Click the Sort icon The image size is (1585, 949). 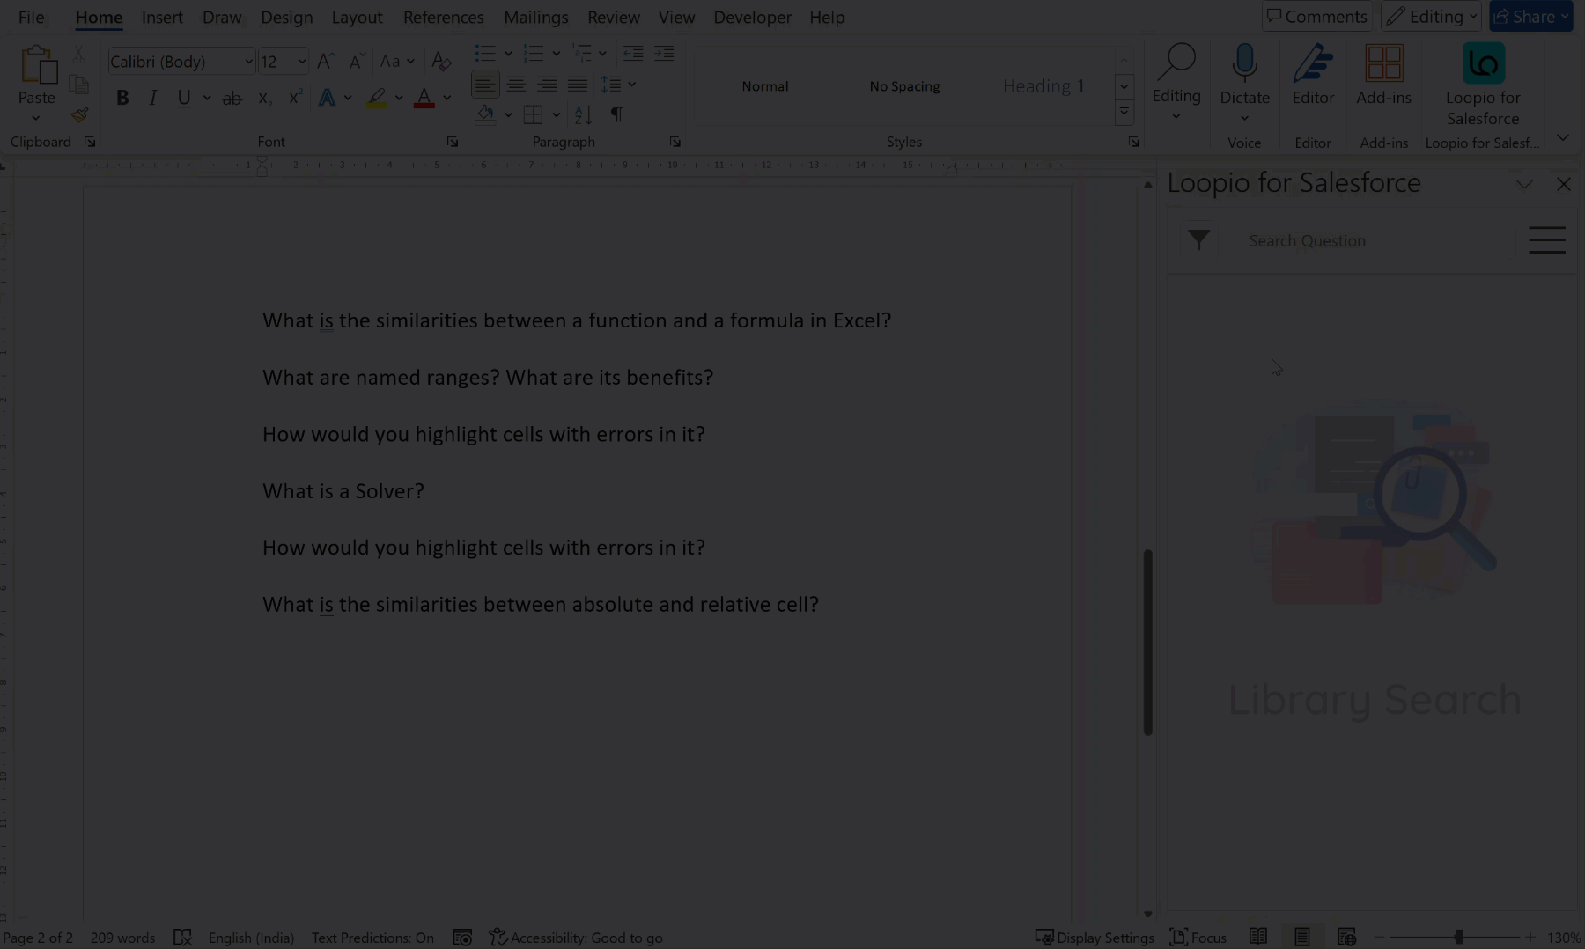coord(583,114)
